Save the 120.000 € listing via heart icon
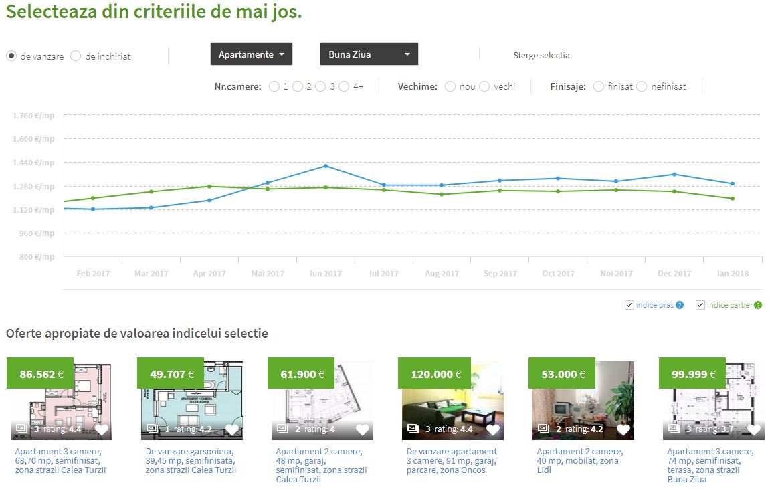This screenshot has width=776, height=489. pyautogui.click(x=493, y=429)
